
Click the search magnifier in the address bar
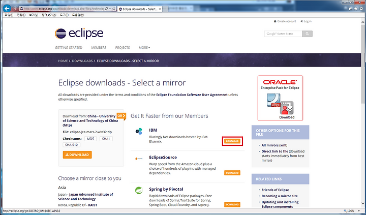pyautogui.click(x=106, y=9)
